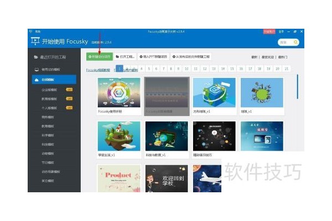Select the 商务模板 category
332x221 pixels.
(x=48, y=117)
